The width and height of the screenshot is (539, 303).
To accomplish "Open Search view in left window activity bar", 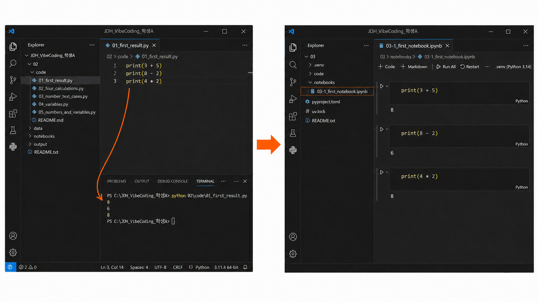I will click(x=13, y=63).
